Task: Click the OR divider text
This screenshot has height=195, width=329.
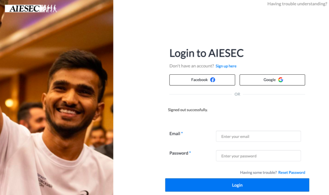Action: 237,94
